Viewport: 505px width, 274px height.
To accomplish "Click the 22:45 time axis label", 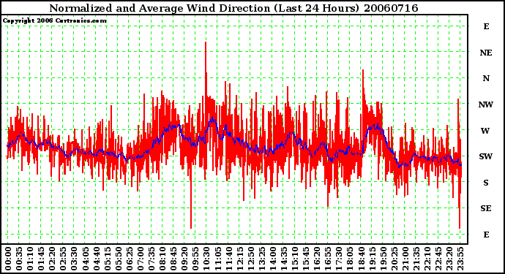I will (x=438, y=259).
